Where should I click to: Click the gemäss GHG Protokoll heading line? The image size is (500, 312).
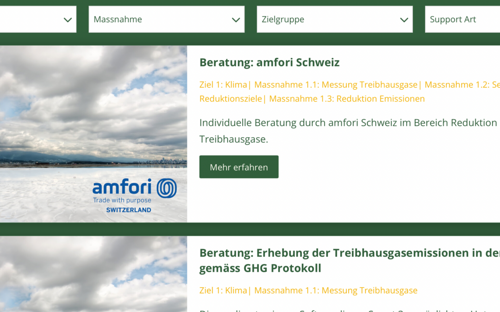260,268
